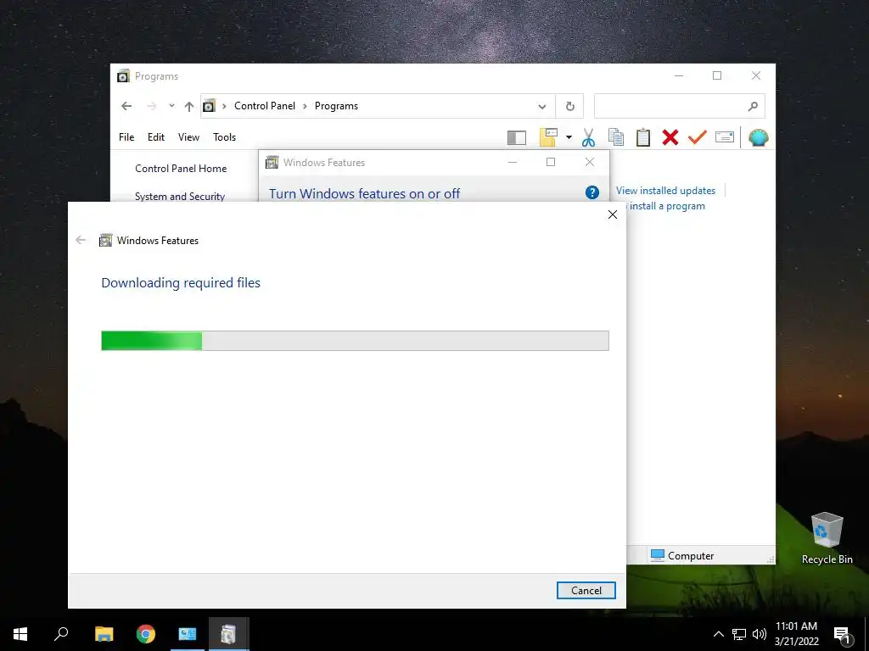Image resolution: width=869 pixels, height=651 pixels.
Task: Open File Explorer from taskbar
Action: (x=104, y=634)
